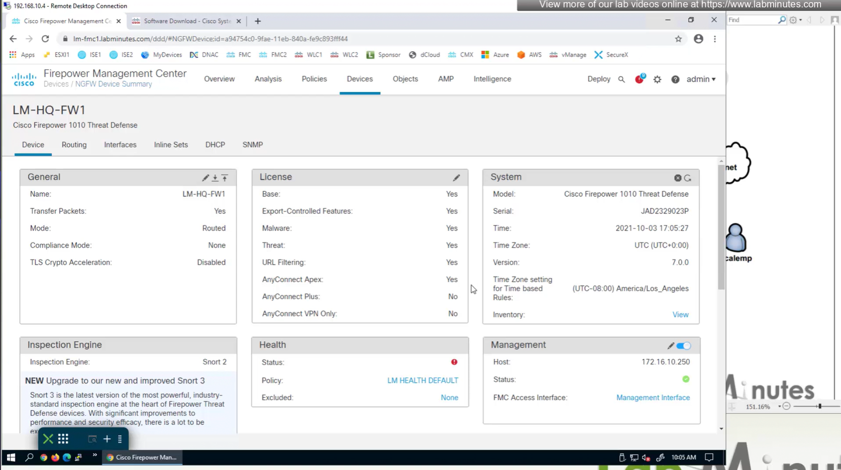Toggle the Management enable switch

[684, 345]
